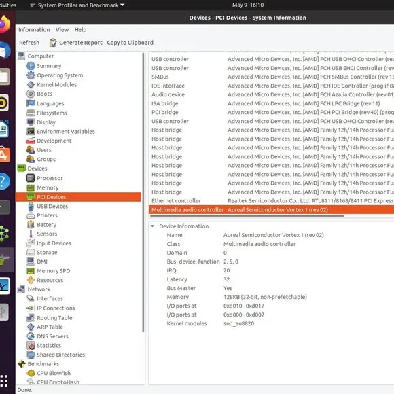The width and height of the screenshot is (394, 394).
Task: Select CPU Blowfish benchmark icon
Action: pos(31,373)
